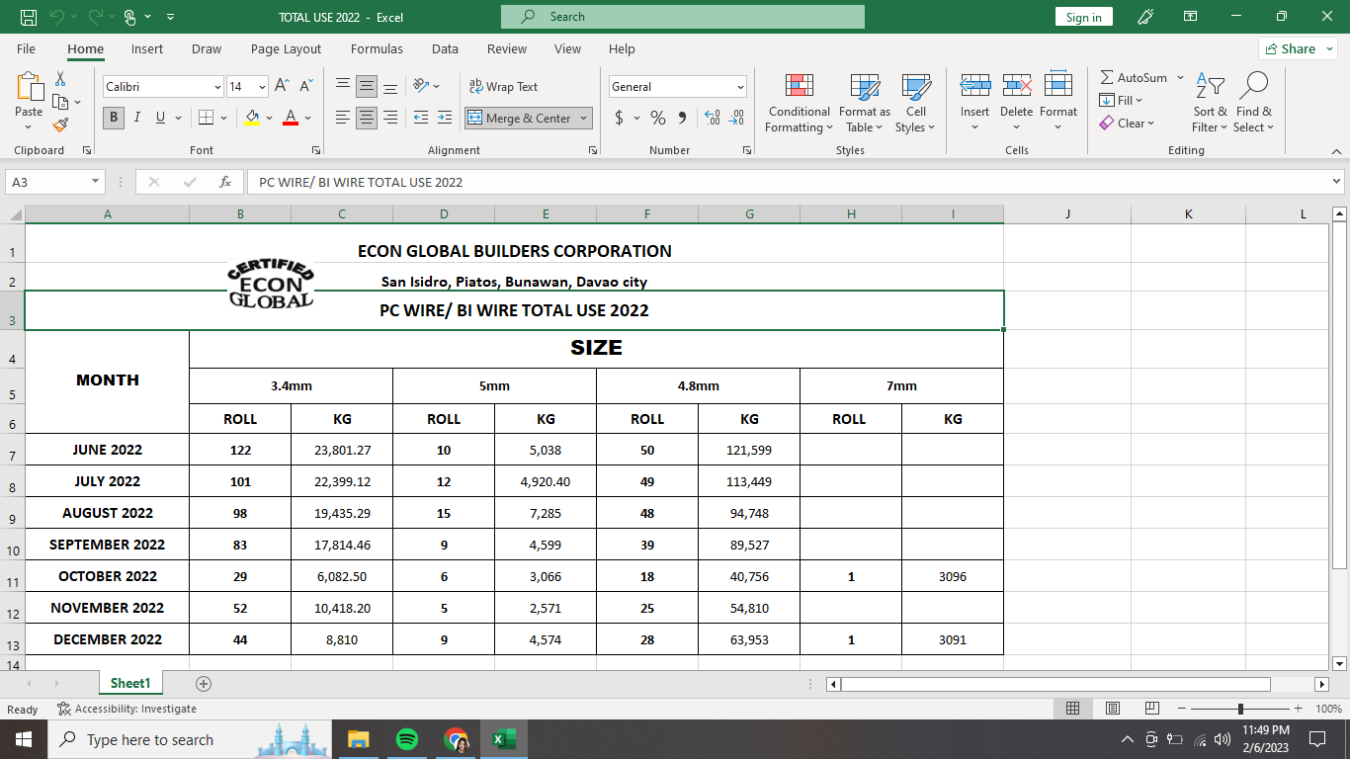This screenshot has width=1350, height=759.
Task: Click the Paste clipboard icon
Action: pyautogui.click(x=30, y=88)
